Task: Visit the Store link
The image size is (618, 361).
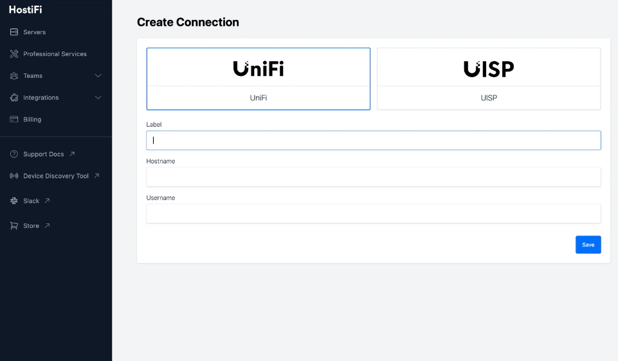Action: click(x=31, y=226)
